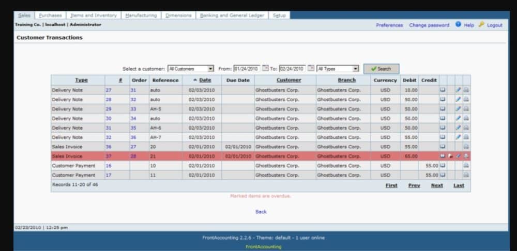Edit Delivery Note 32 with pencil icon
The height and width of the screenshot is (251, 517).
pos(458,137)
